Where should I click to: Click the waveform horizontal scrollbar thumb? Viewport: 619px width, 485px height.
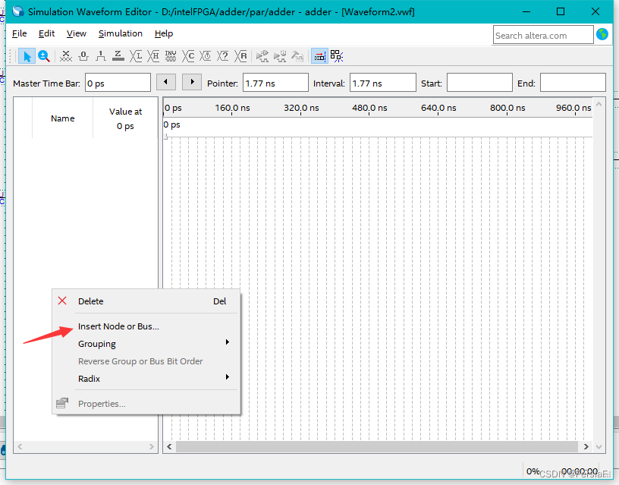click(x=376, y=447)
